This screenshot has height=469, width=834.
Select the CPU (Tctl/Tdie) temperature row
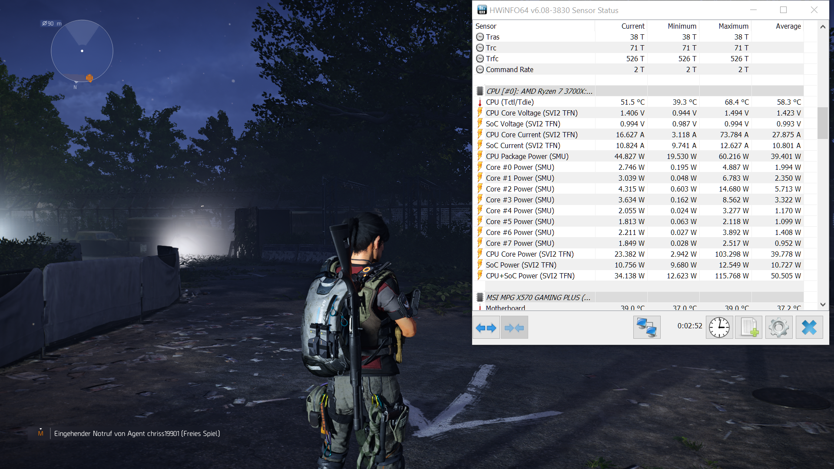click(510, 102)
